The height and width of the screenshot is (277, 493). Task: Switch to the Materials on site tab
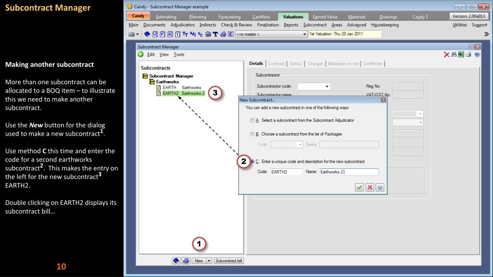343,64
